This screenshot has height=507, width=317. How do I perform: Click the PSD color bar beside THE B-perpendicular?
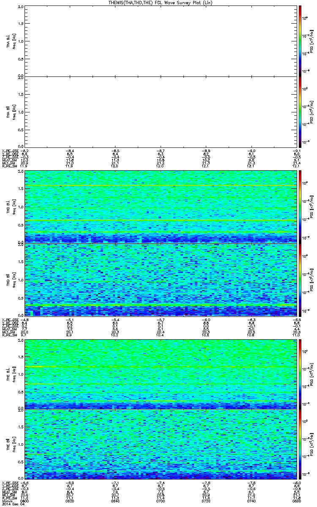pos(300,373)
